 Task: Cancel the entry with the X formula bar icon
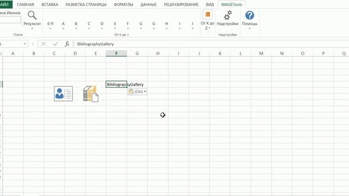[x=44, y=44]
